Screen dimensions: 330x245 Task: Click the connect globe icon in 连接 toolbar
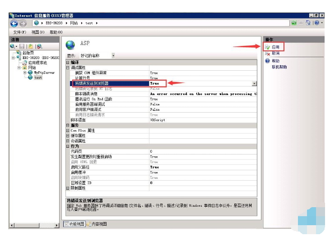click(x=13, y=46)
